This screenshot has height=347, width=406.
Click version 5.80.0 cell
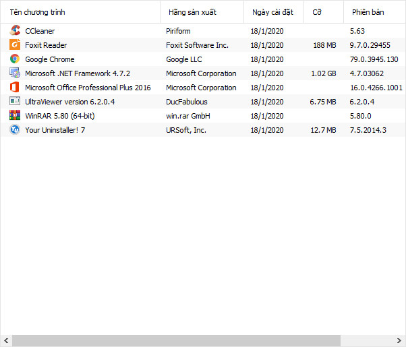360,116
